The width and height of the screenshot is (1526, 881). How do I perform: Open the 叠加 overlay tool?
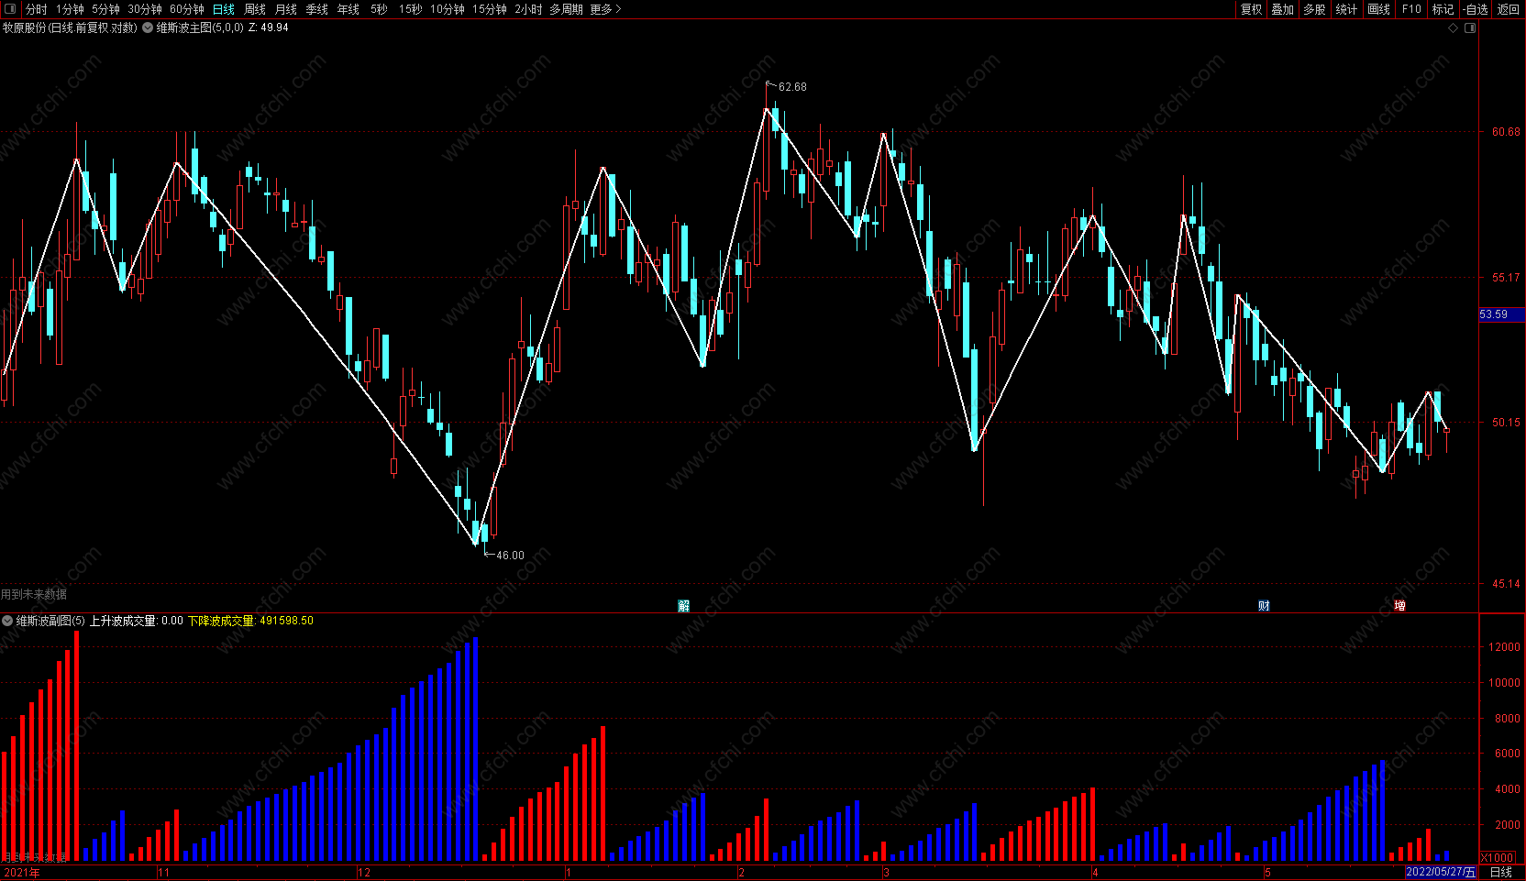1282,9
